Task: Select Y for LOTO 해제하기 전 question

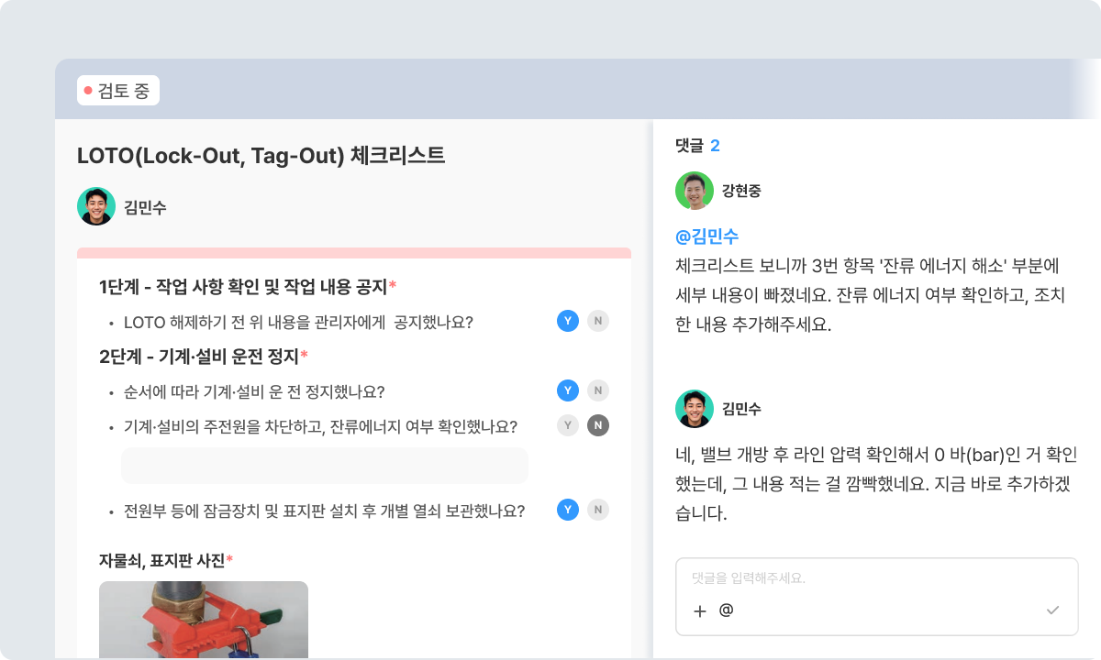Action: (x=568, y=321)
